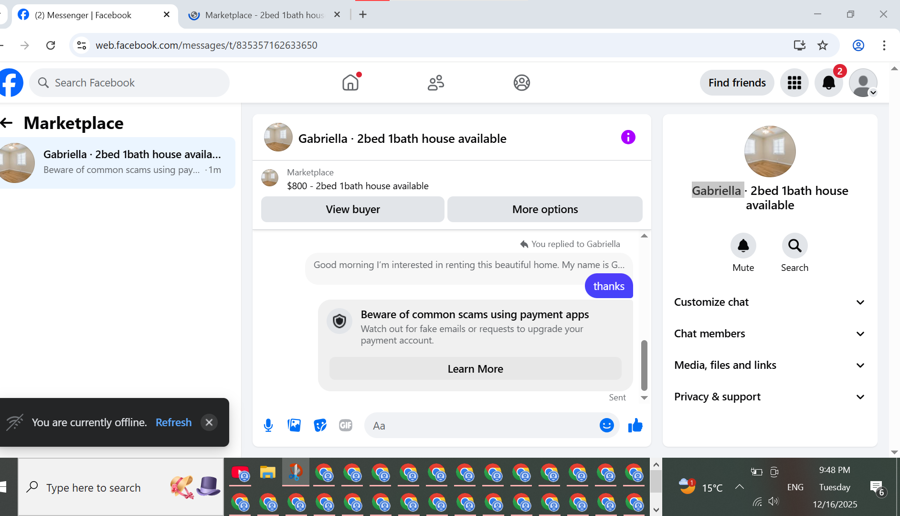Open conversation information purple icon
This screenshot has width=900, height=516.
[x=628, y=138]
